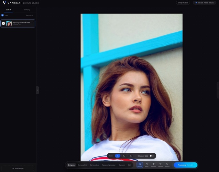Uncheck the ayo-ogunseinde image checkbox

coord(3,23)
